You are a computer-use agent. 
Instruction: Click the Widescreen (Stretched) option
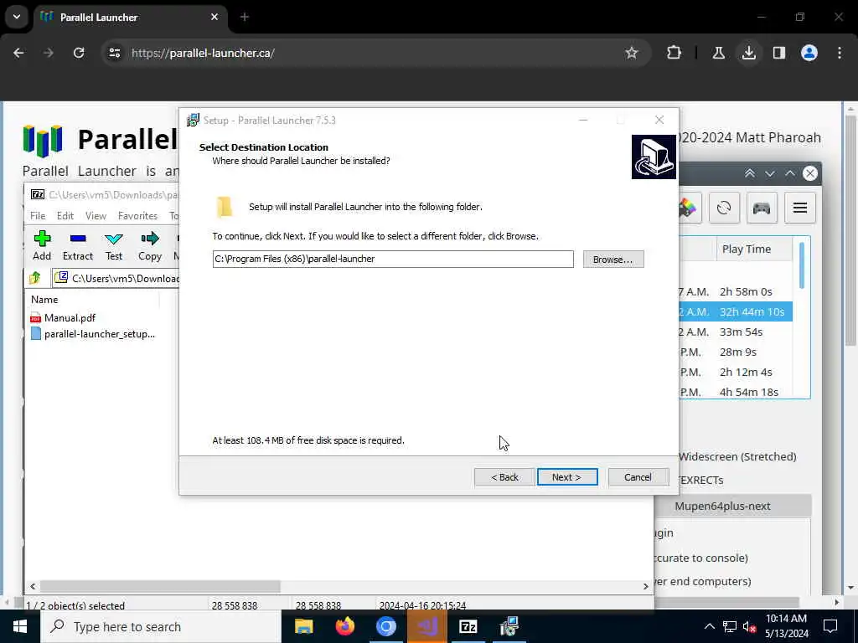(737, 456)
